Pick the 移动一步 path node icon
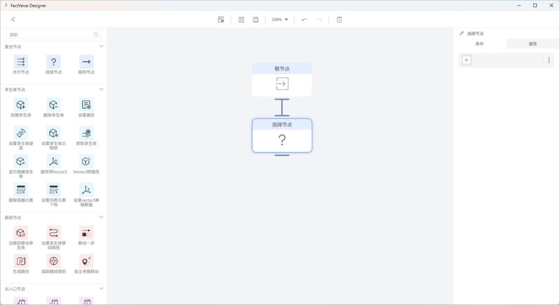 tap(86, 233)
